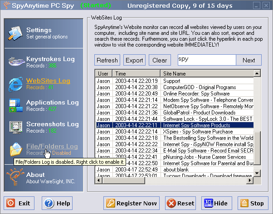Close the SpyAnytime window

266,5
